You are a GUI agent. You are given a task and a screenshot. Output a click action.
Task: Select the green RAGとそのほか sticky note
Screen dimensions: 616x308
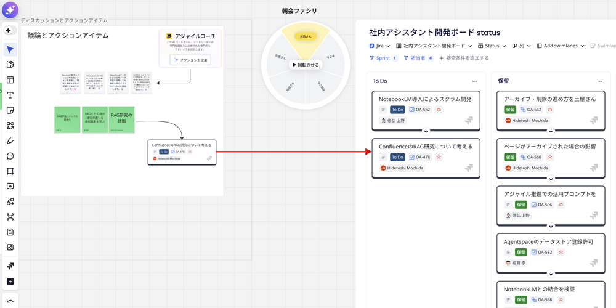coord(94,120)
